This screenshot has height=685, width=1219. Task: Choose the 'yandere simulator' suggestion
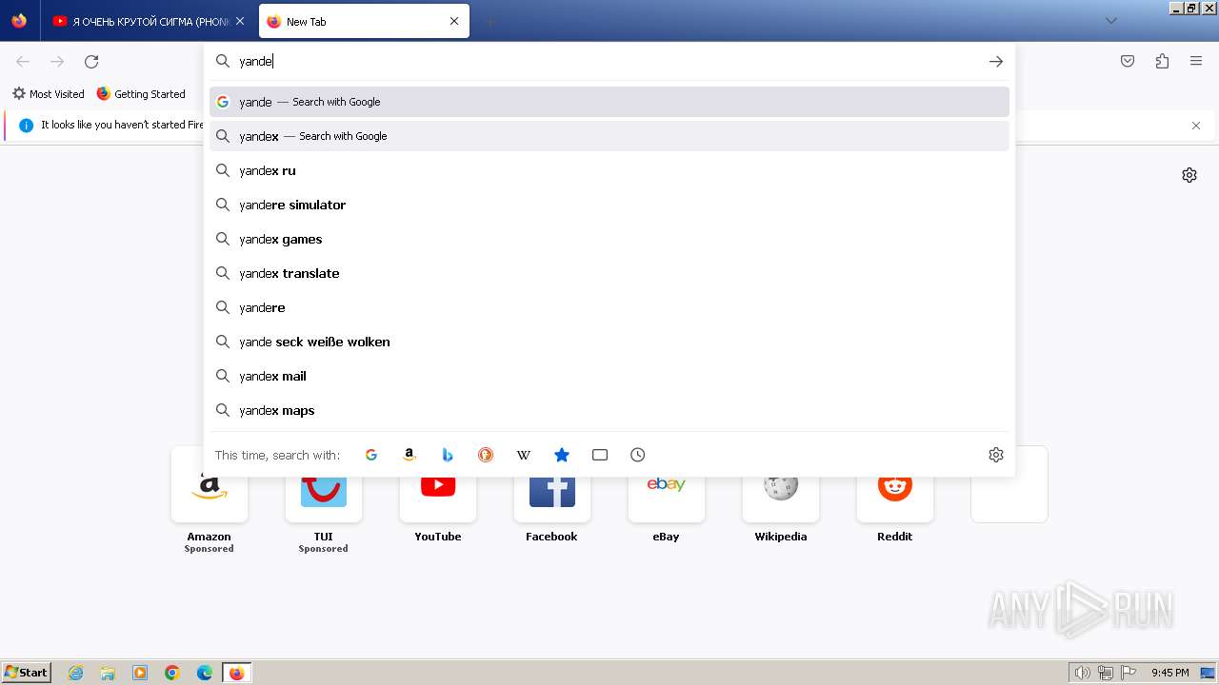609,205
